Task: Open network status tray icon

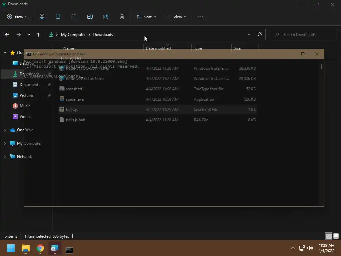Action: coord(302,248)
